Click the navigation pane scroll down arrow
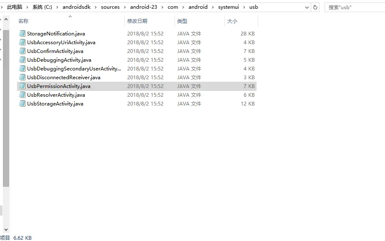The image size is (385, 241). point(6,229)
